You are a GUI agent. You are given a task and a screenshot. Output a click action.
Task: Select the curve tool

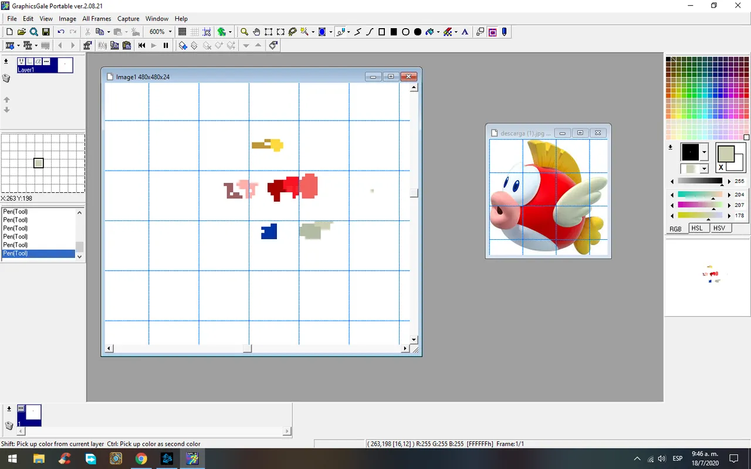click(x=370, y=32)
